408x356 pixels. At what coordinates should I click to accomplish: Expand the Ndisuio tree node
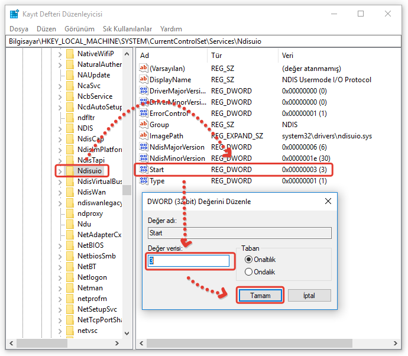click(60, 171)
